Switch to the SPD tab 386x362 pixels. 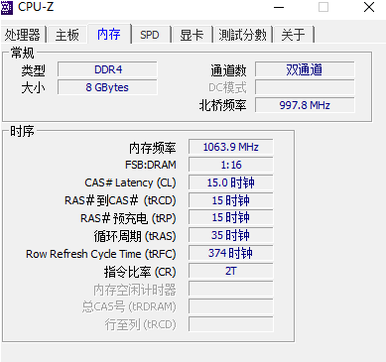tap(150, 35)
